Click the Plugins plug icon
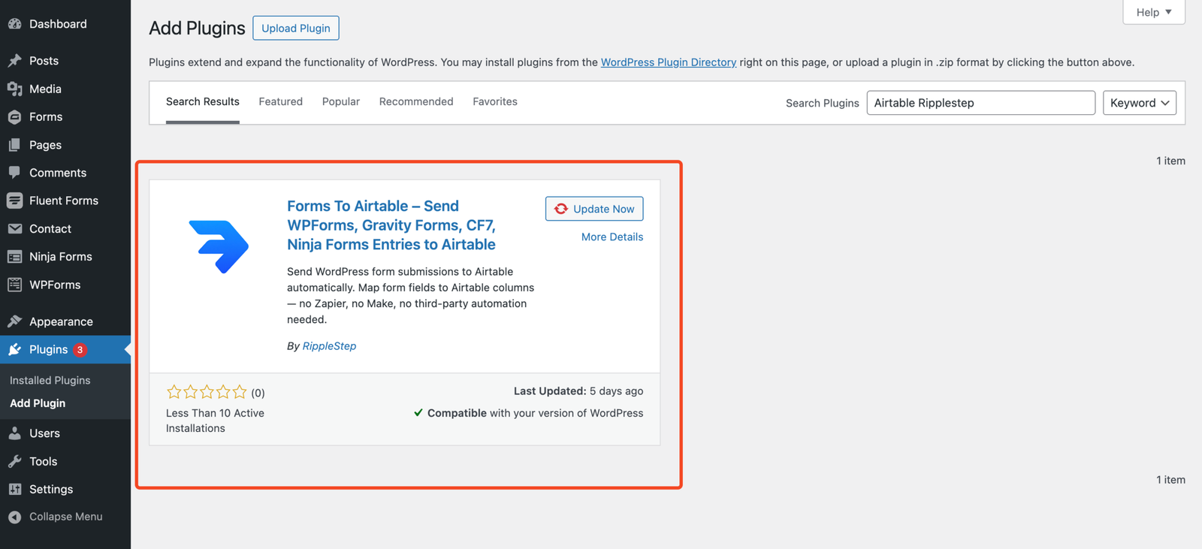The image size is (1202, 549). 14,349
